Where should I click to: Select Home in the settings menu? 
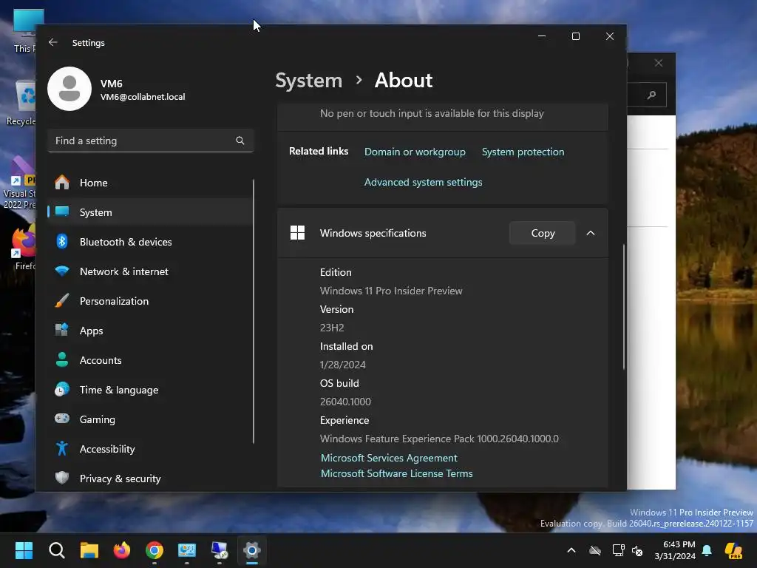(x=150, y=183)
